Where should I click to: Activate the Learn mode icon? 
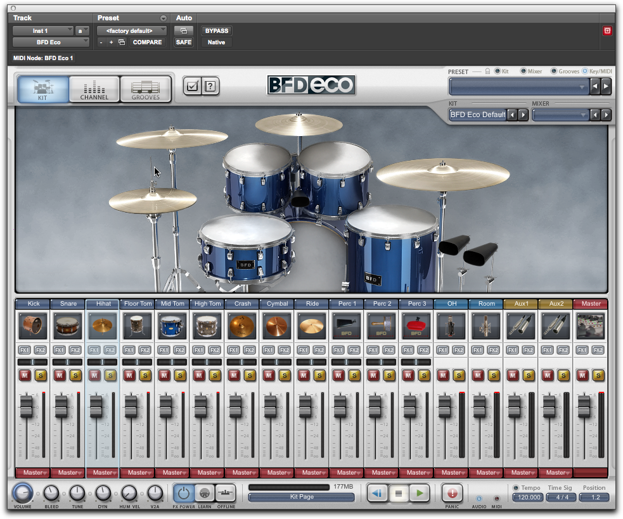point(204,494)
